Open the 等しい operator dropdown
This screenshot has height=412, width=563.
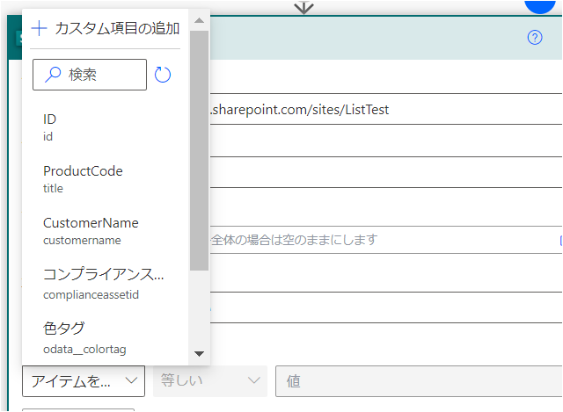tap(210, 380)
